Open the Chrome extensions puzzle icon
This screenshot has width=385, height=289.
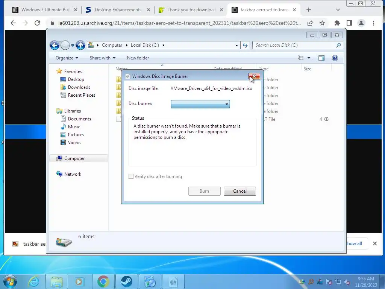click(337, 23)
